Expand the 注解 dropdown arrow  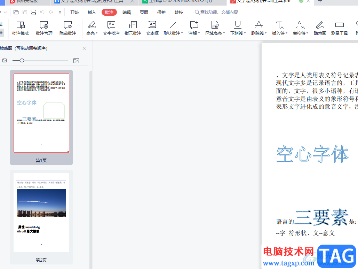(199, 33)
